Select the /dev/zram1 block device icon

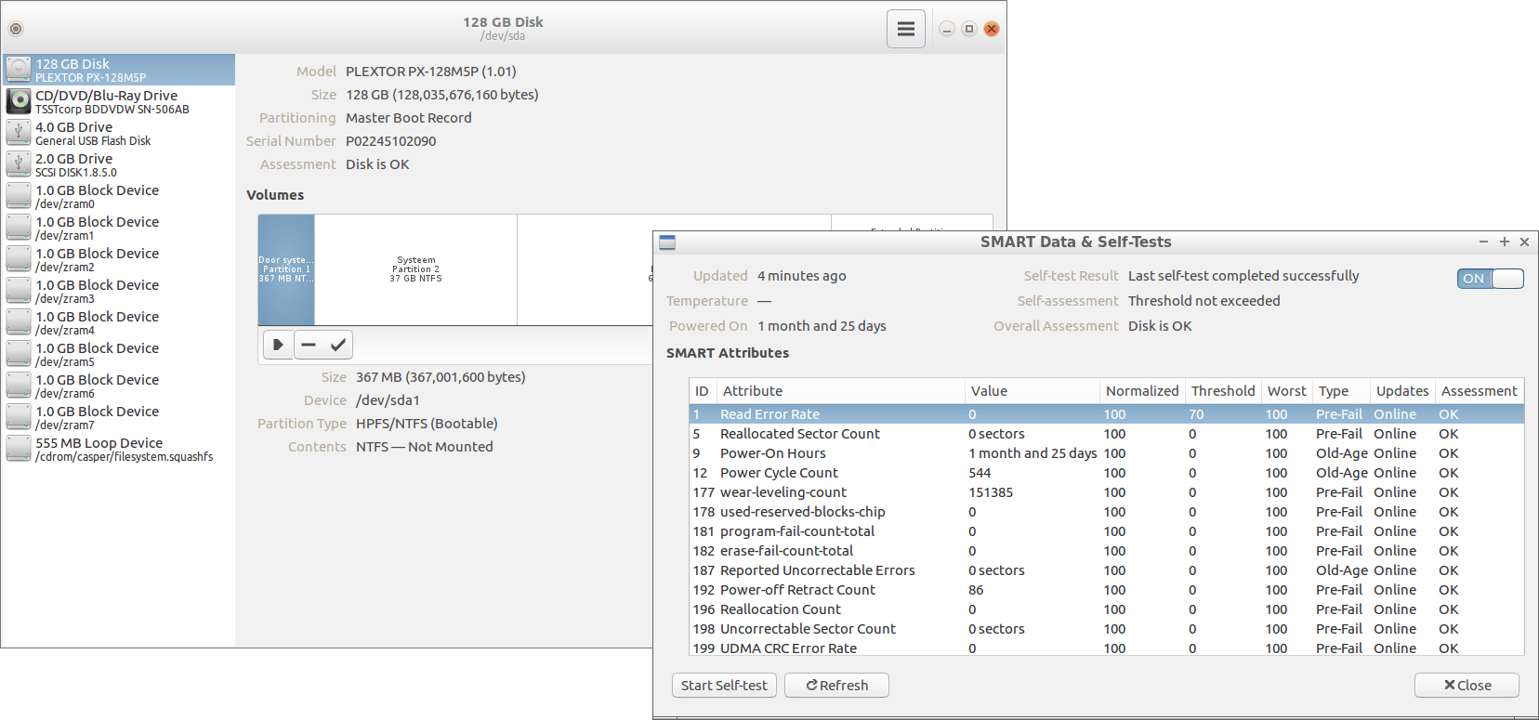click(x=19, y=228)
